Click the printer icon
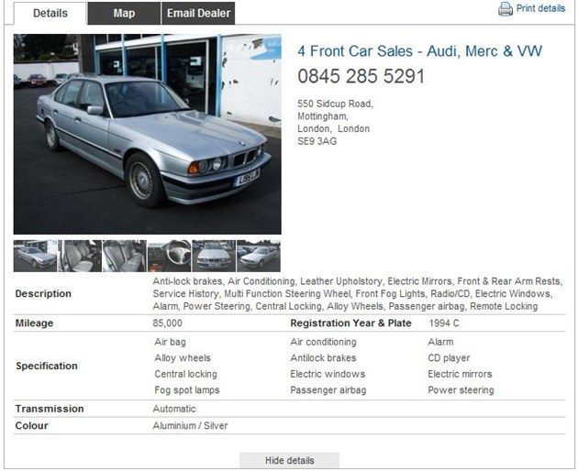 point(506,9)
